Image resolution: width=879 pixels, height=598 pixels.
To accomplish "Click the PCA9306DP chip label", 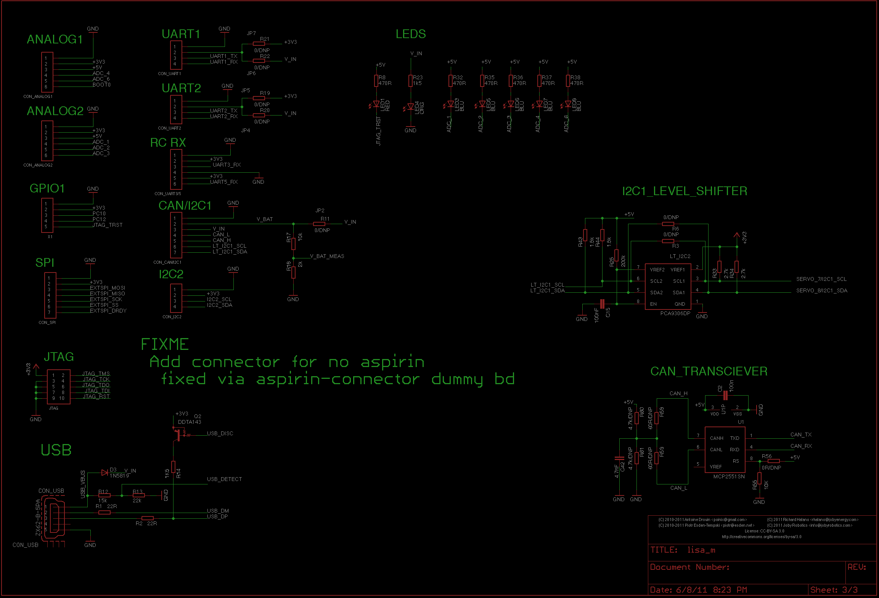I will point(675,314).
